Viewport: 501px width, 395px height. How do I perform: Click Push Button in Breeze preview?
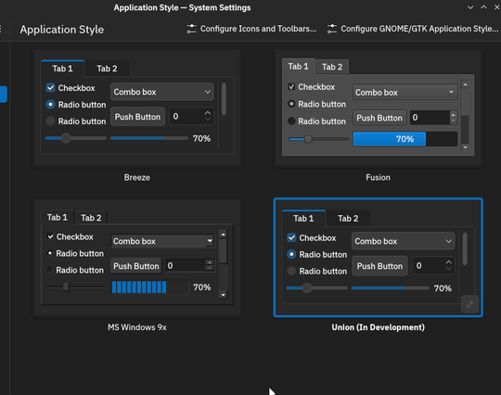coord(137,117)
